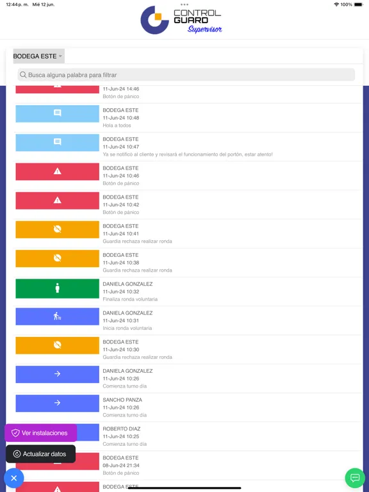Select the 'Hola a todos' message text

pos(117,126)
